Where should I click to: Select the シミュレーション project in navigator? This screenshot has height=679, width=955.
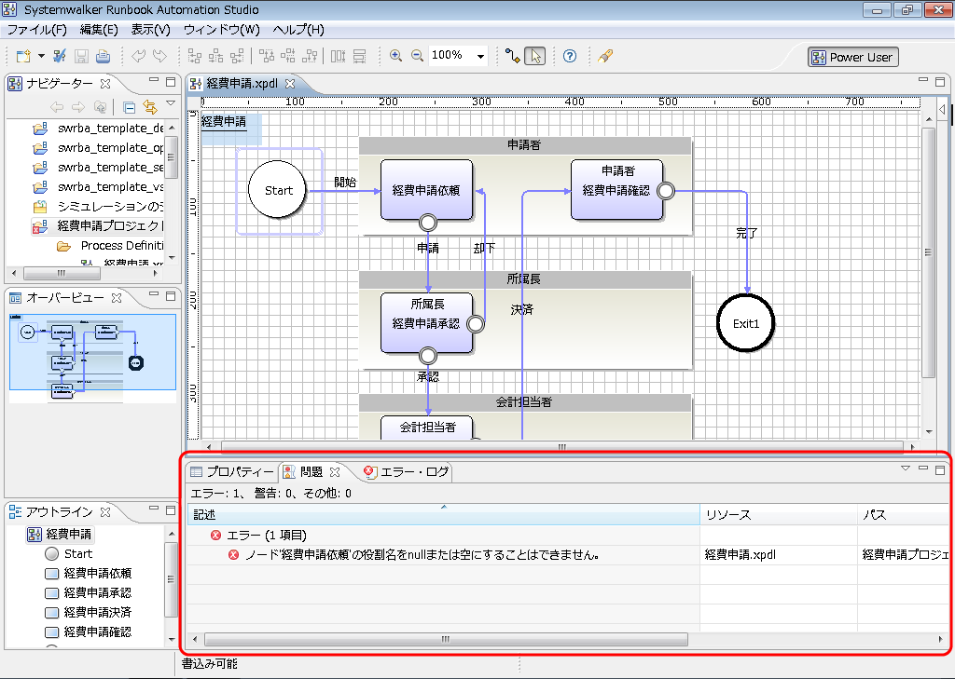[x=110, y=206]
